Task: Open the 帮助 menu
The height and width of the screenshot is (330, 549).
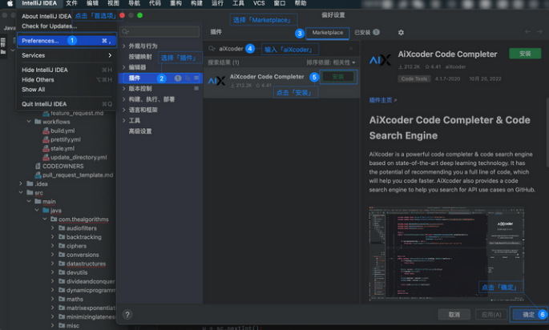Action: [x=301, y=3]
